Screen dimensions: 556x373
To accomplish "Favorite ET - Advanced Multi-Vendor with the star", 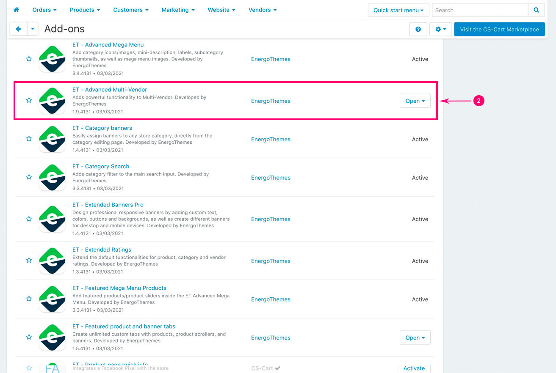I will click(x=29, y=100).
